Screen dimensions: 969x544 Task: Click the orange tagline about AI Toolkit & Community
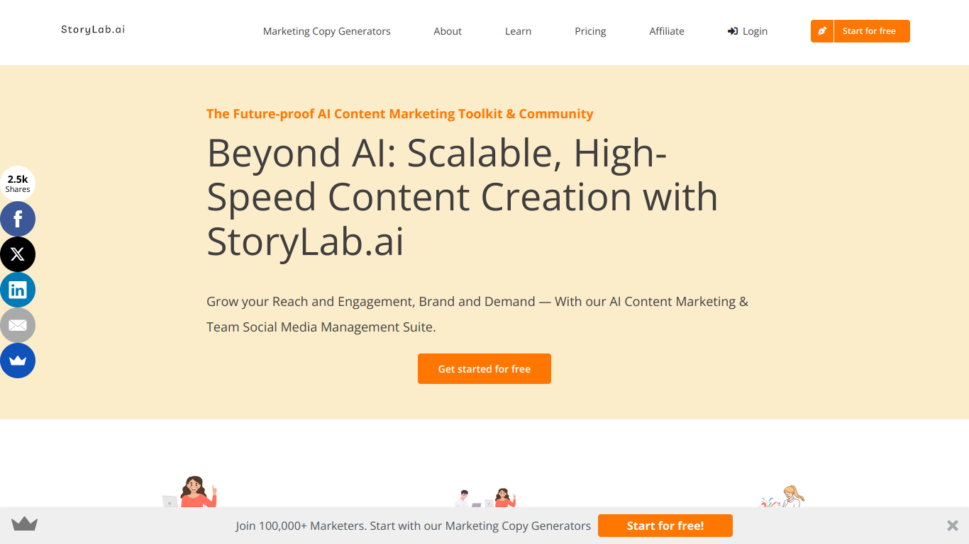click(x=400, y=113)
